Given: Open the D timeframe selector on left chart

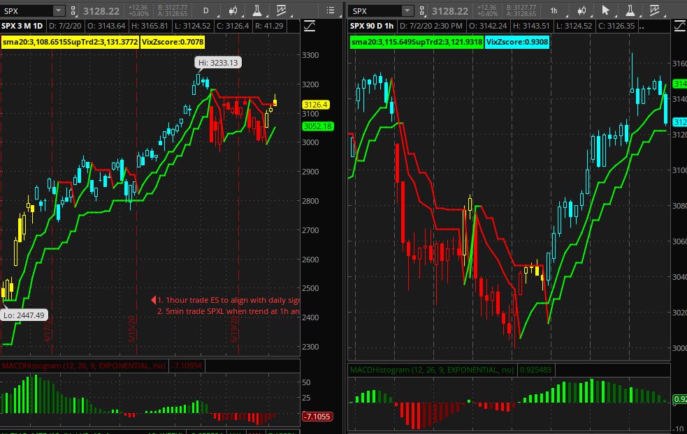Looking at the screenshot, I should (x=205, y=11).
